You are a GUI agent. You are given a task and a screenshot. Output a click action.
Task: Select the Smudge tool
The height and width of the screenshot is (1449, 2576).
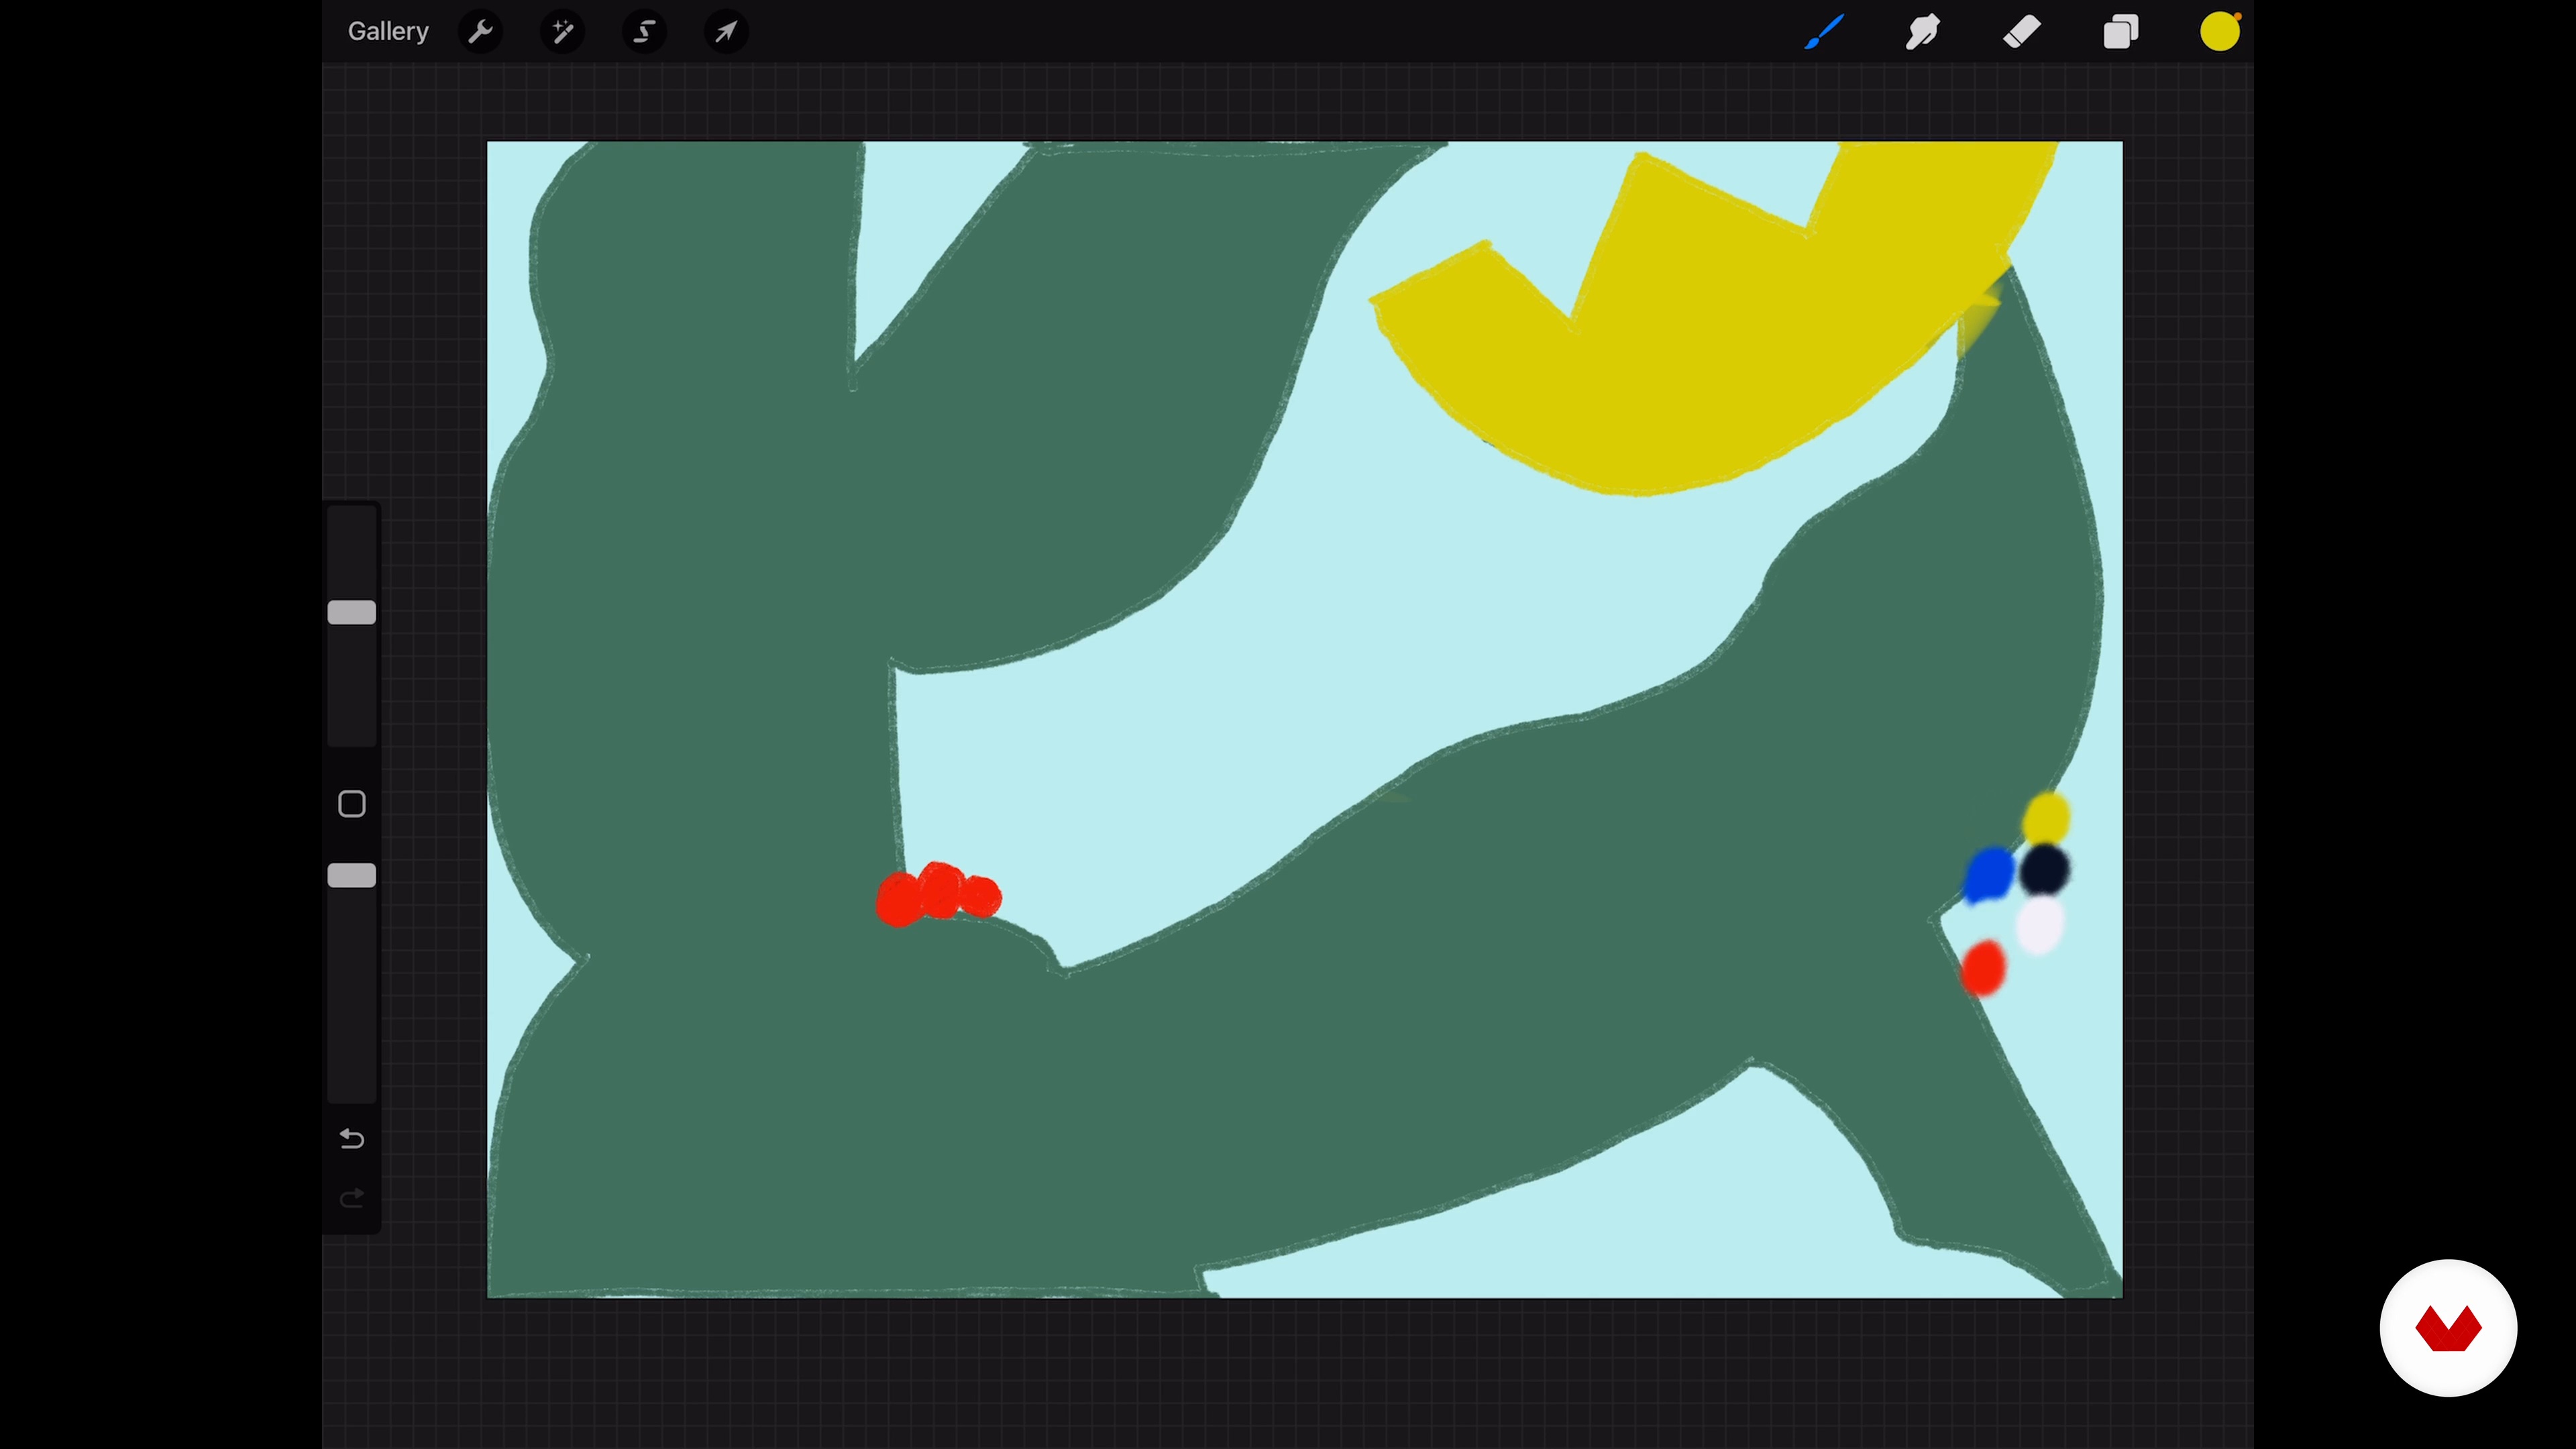pos(1922,32)
